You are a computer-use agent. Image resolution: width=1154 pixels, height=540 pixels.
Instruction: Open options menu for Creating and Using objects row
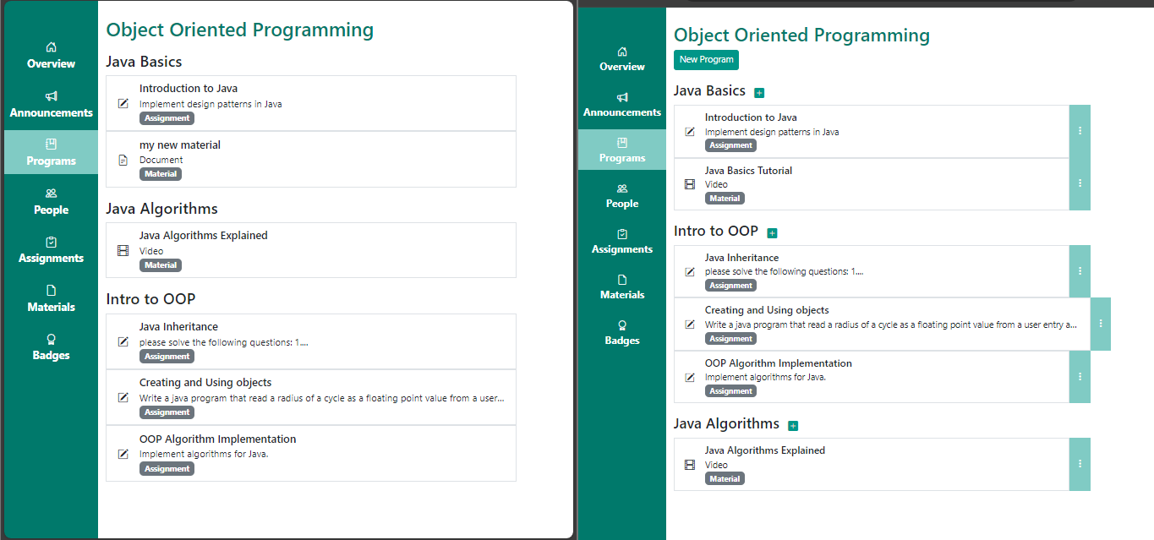click(1101, 324)
